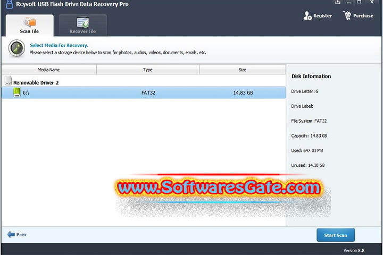The width and height of the screenshot is (383, 255).
Task: Click the green G:\ drive icon
Action: (x=17, y=92)
